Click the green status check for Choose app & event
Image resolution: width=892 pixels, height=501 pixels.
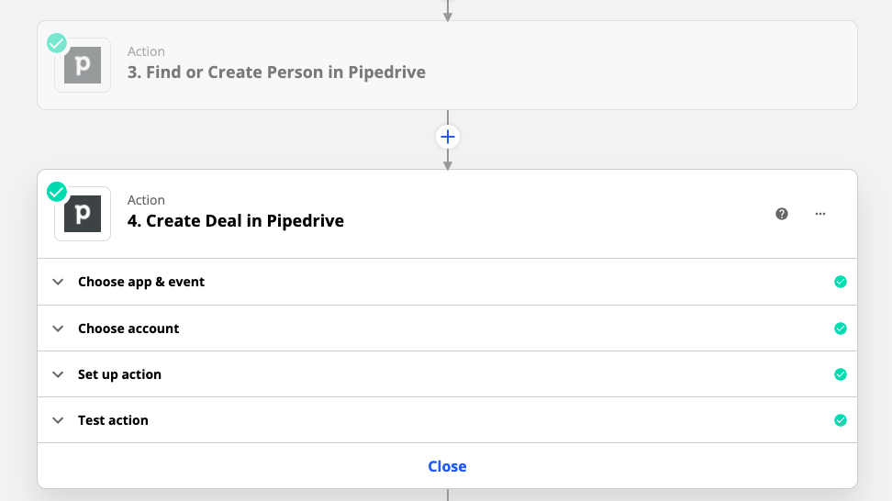[x=840, y=282]
